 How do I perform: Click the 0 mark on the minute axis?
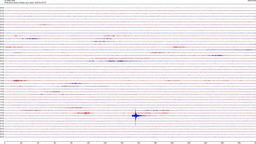click(x=5, y=143)
